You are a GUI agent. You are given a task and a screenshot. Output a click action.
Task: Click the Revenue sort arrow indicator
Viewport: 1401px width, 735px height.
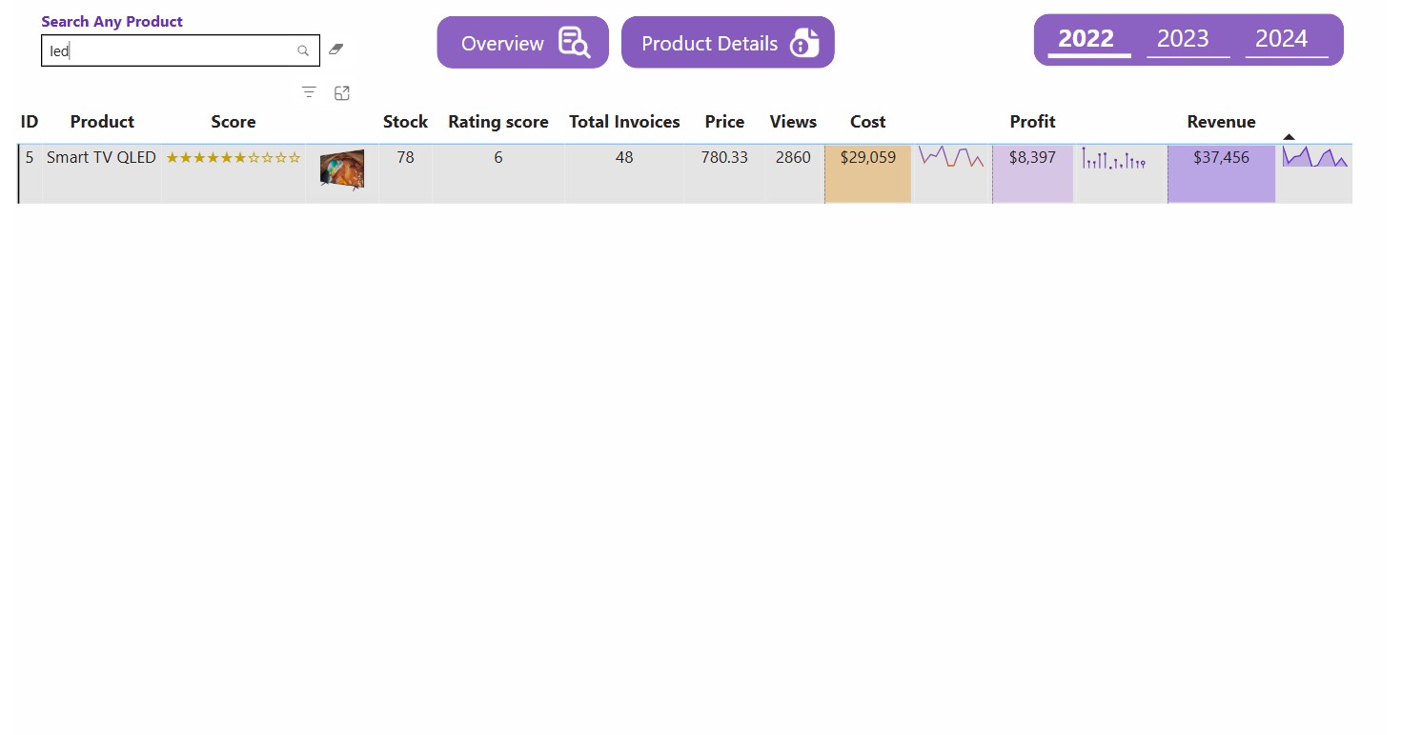pyautogui.click(x=1289, y=137)
